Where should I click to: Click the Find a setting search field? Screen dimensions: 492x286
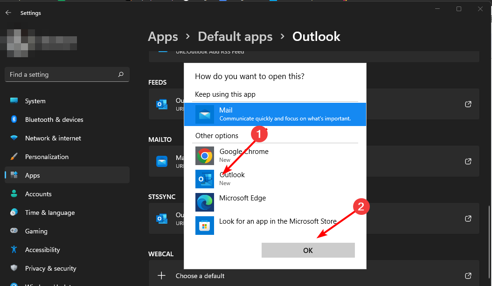tap(67, 74)
